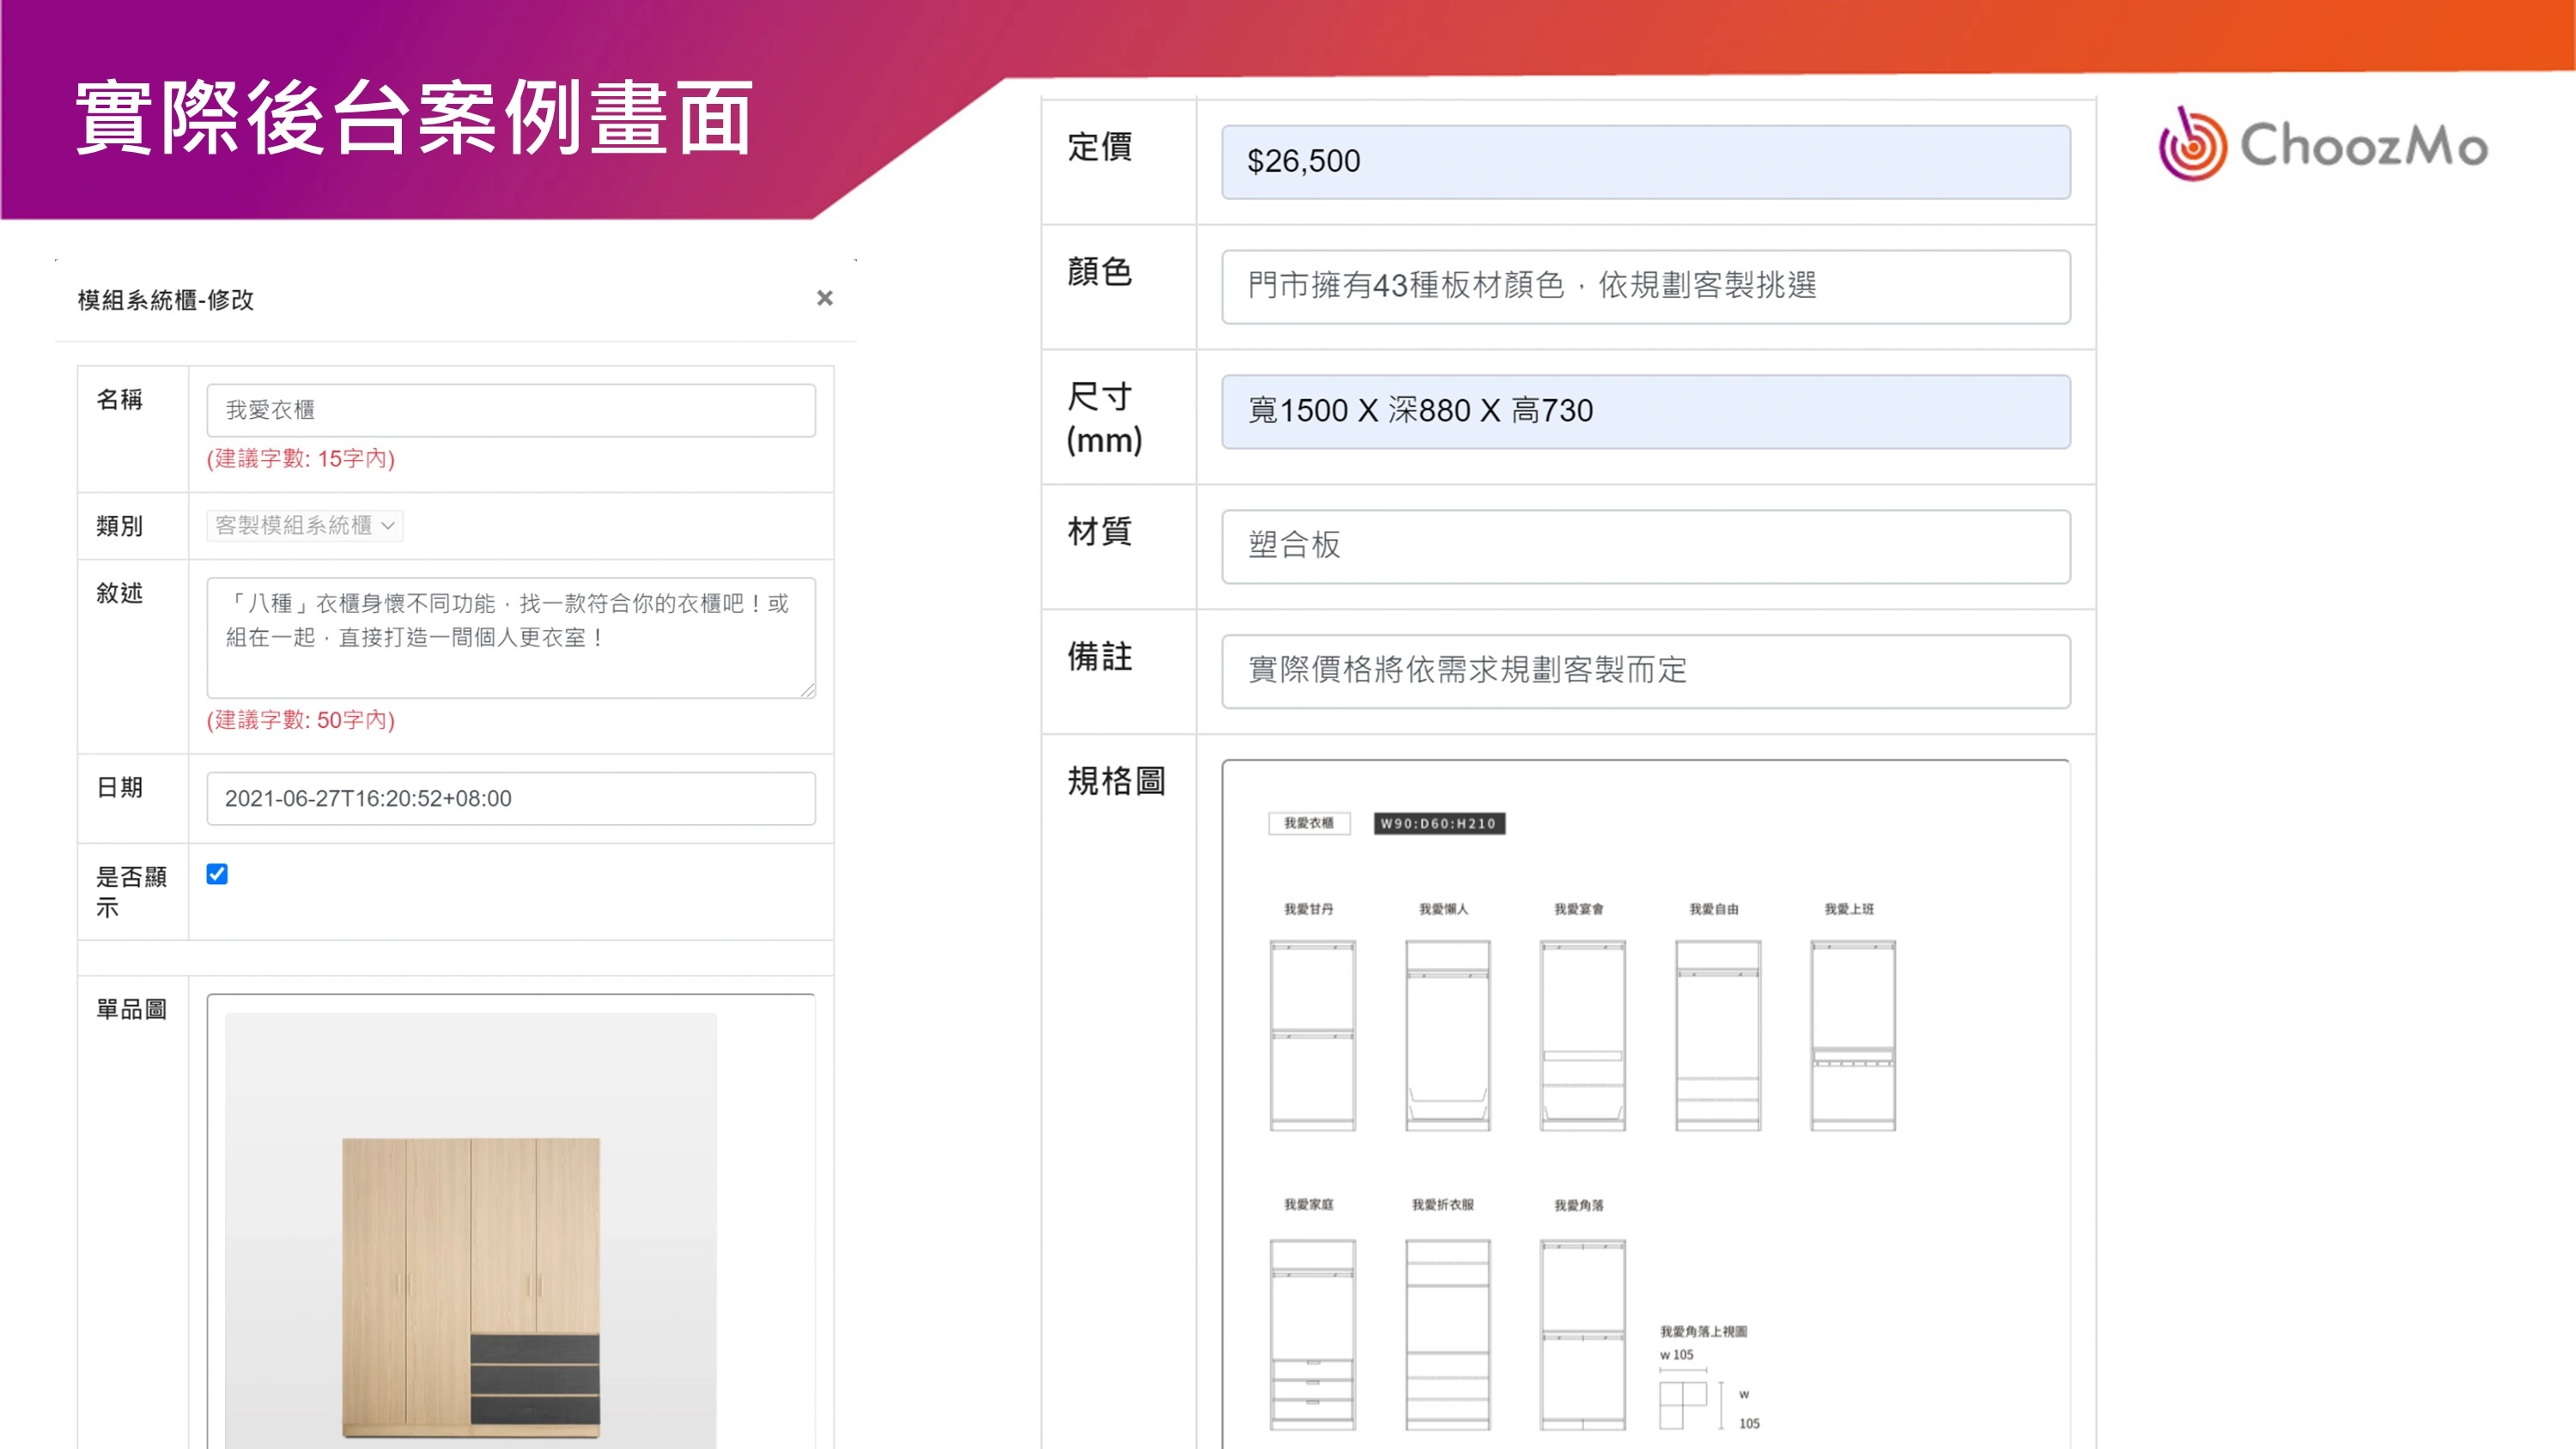Open the 類別 dropdown
Image resolution: width=2576 pixels, height=1449 pixels.
point(304,525)
